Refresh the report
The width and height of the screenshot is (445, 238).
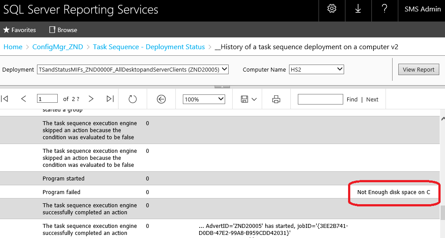tap(133, 99)
